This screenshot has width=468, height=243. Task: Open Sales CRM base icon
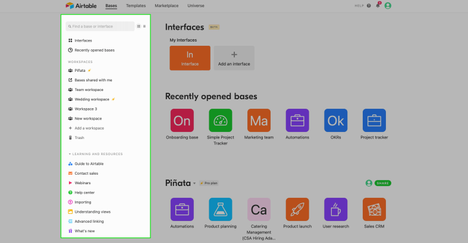[x=374, y=209]
